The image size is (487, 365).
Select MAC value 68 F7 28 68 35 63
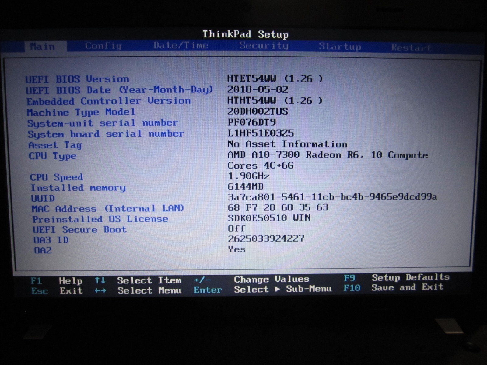pos(278,208)
